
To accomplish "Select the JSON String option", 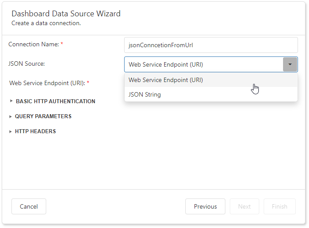I will pos(145,94).
